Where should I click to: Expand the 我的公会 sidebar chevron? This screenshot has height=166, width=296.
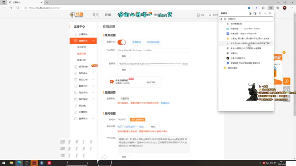click(x=93, y=80)
